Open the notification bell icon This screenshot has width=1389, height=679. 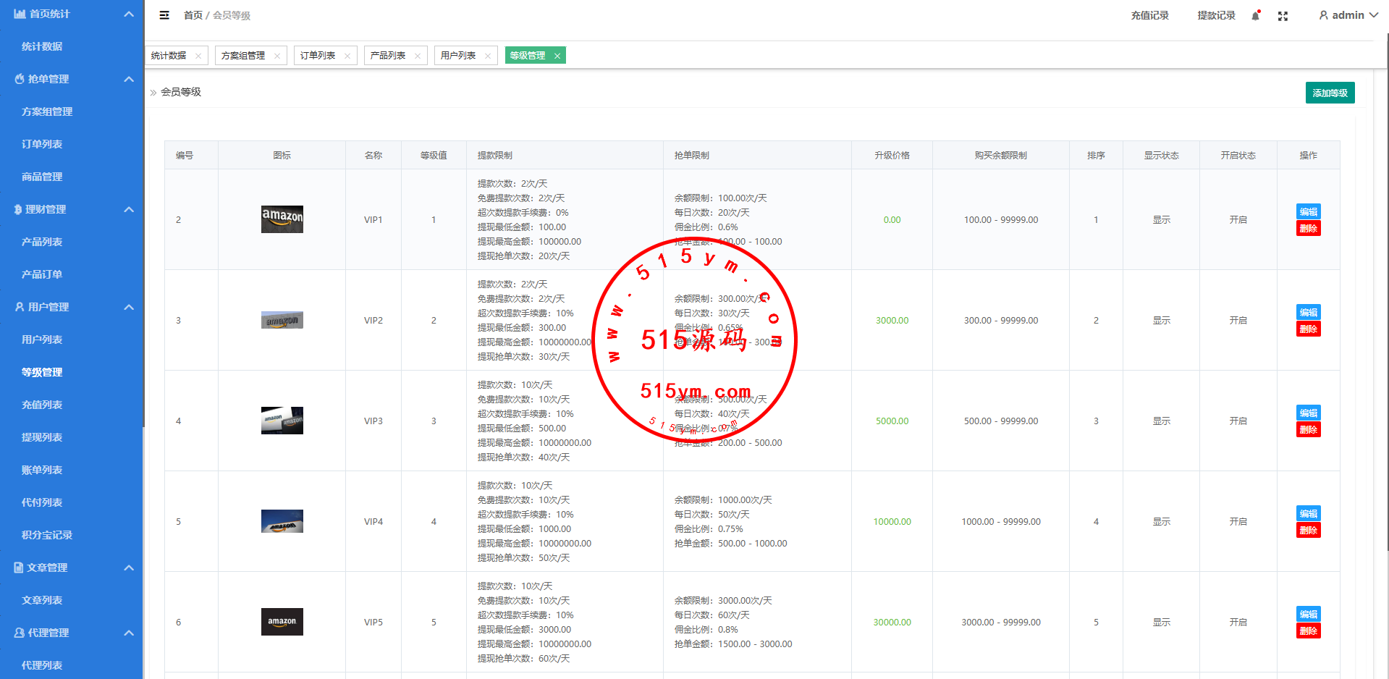click(x=1255, y=16)
